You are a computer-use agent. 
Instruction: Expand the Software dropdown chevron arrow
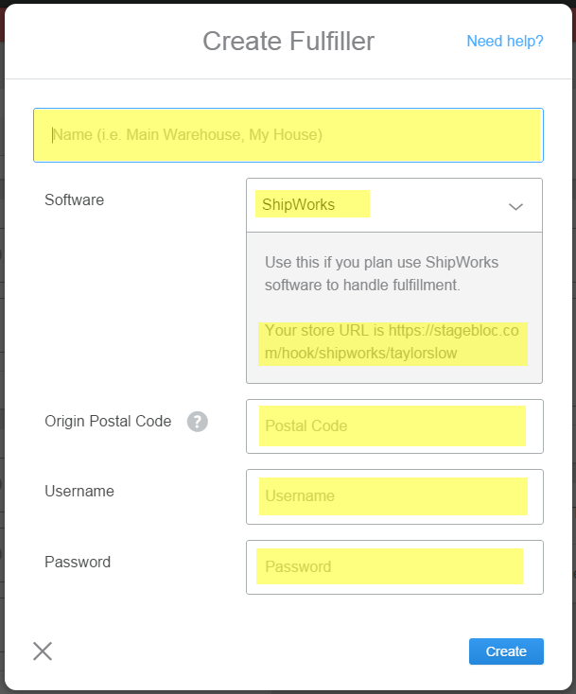coord(515,206)
